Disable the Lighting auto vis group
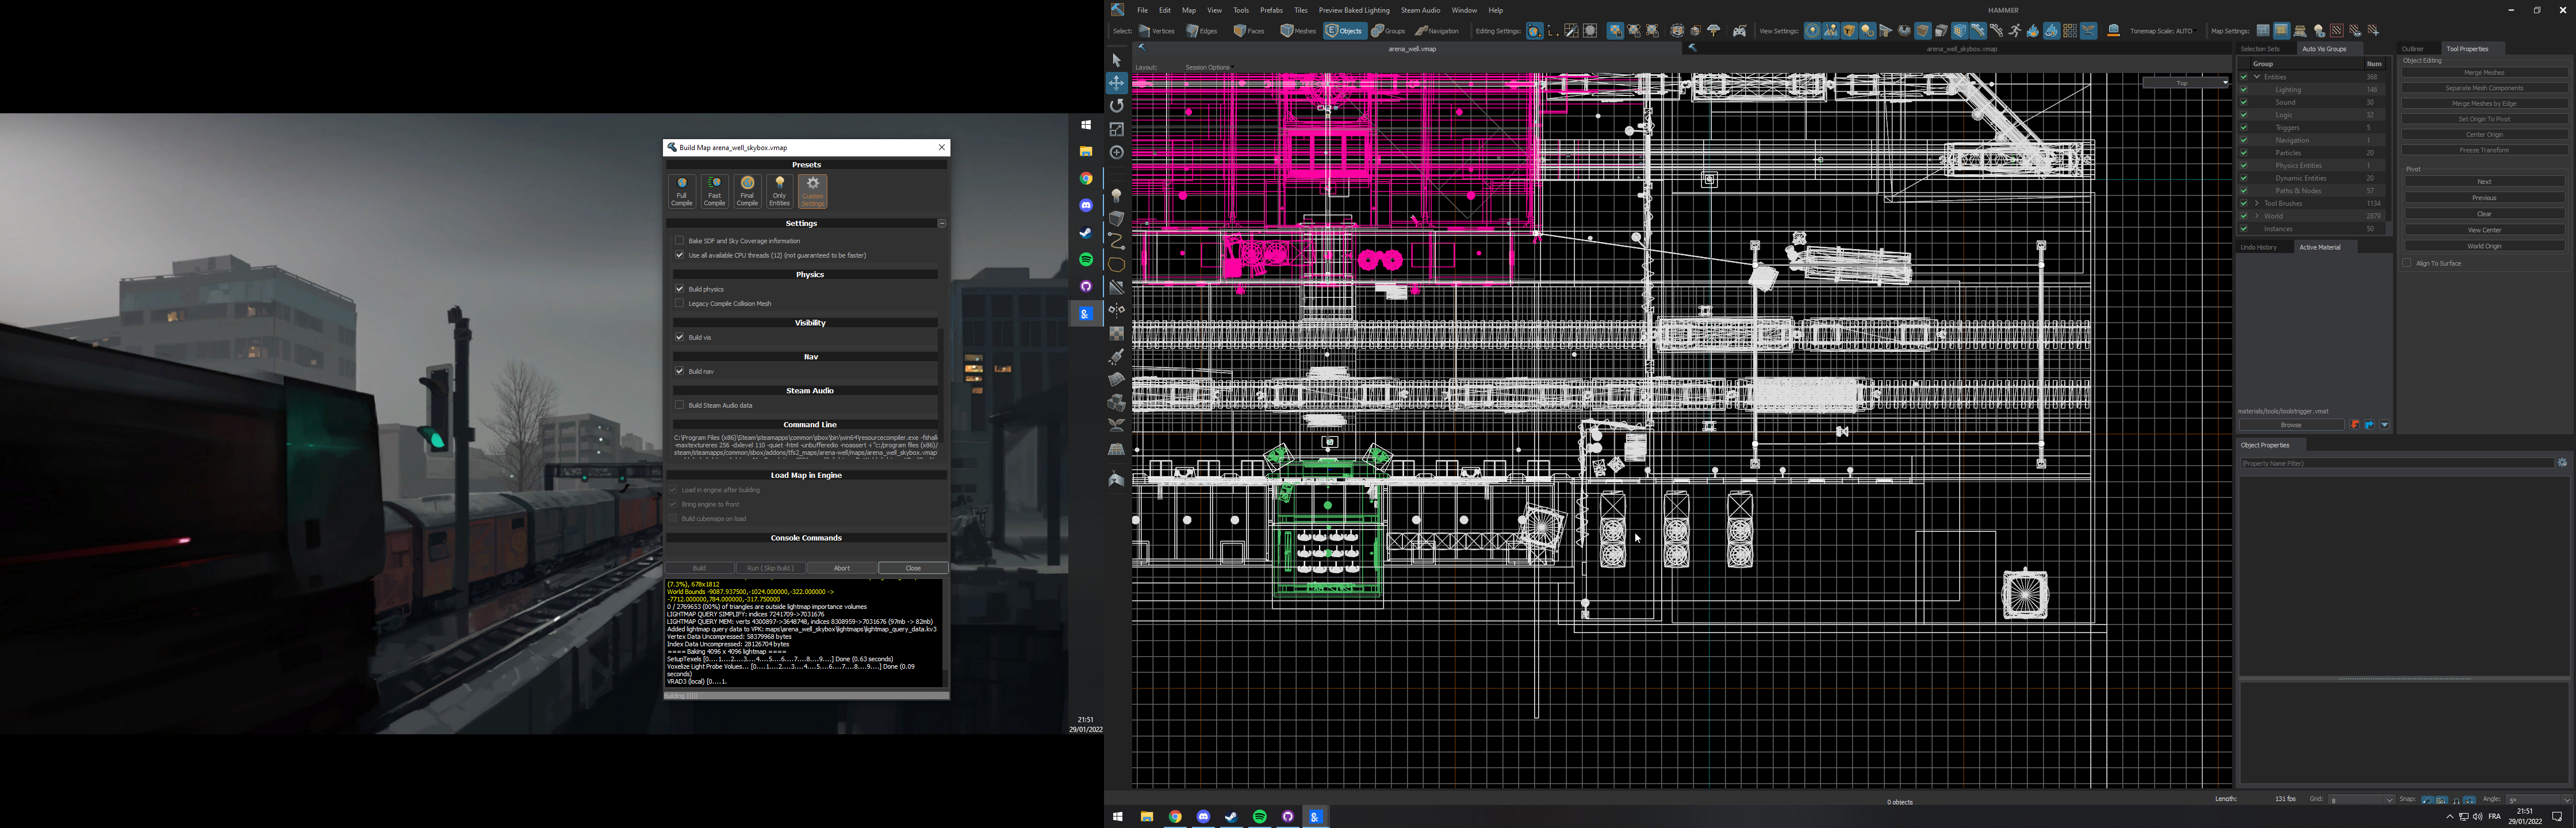Image resolution: width=2576 pixels, height=828 pixels. (x=2244, y=89)
